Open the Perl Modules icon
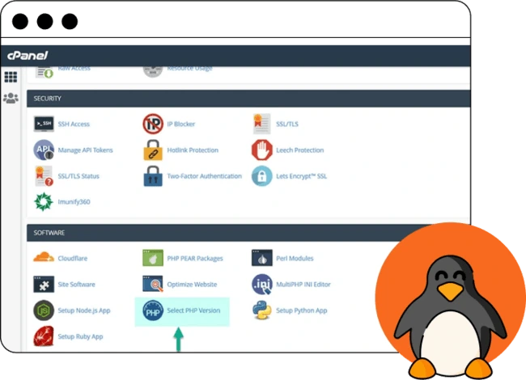This screenshot has height=380, width=526. point(261,258)
